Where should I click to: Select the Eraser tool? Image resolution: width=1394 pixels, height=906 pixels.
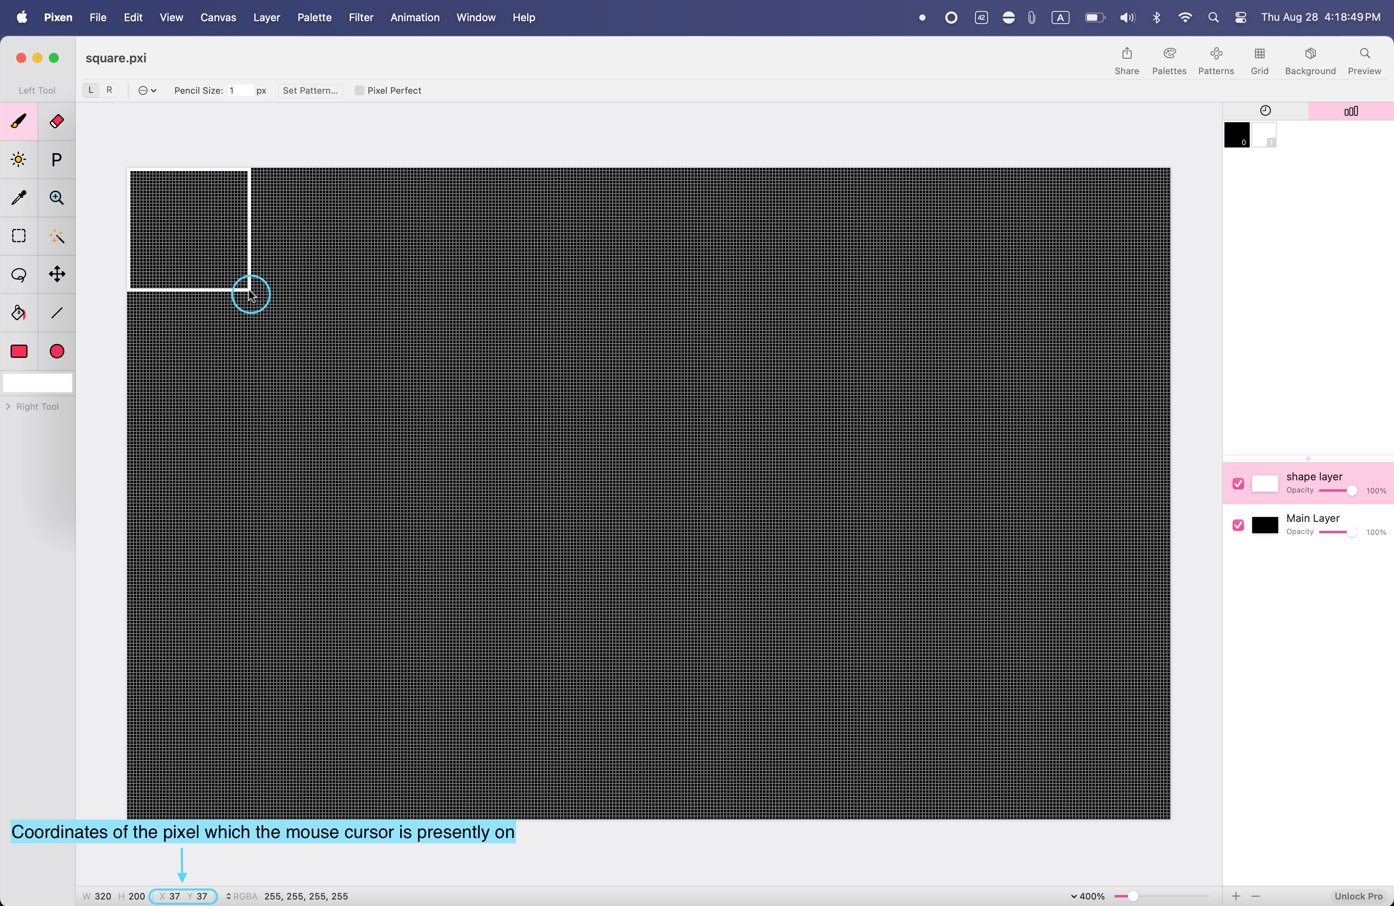pos(57,121)
